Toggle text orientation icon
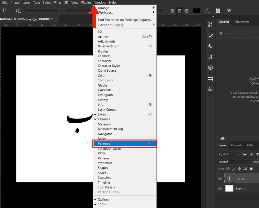 (18, 11)
